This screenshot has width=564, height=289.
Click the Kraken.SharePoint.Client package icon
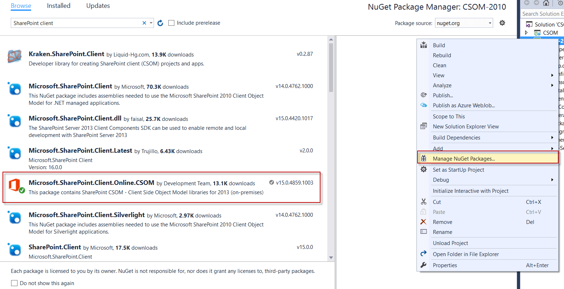[x=15, y=56]
